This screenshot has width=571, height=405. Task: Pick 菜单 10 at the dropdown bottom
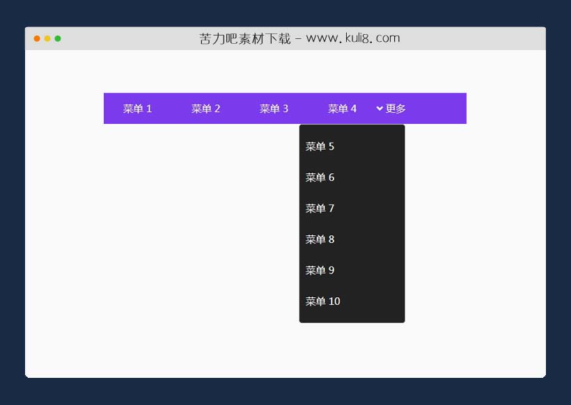point(322,301)
